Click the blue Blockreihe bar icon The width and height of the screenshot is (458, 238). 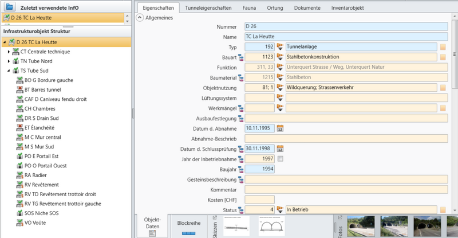coord(189,233)
